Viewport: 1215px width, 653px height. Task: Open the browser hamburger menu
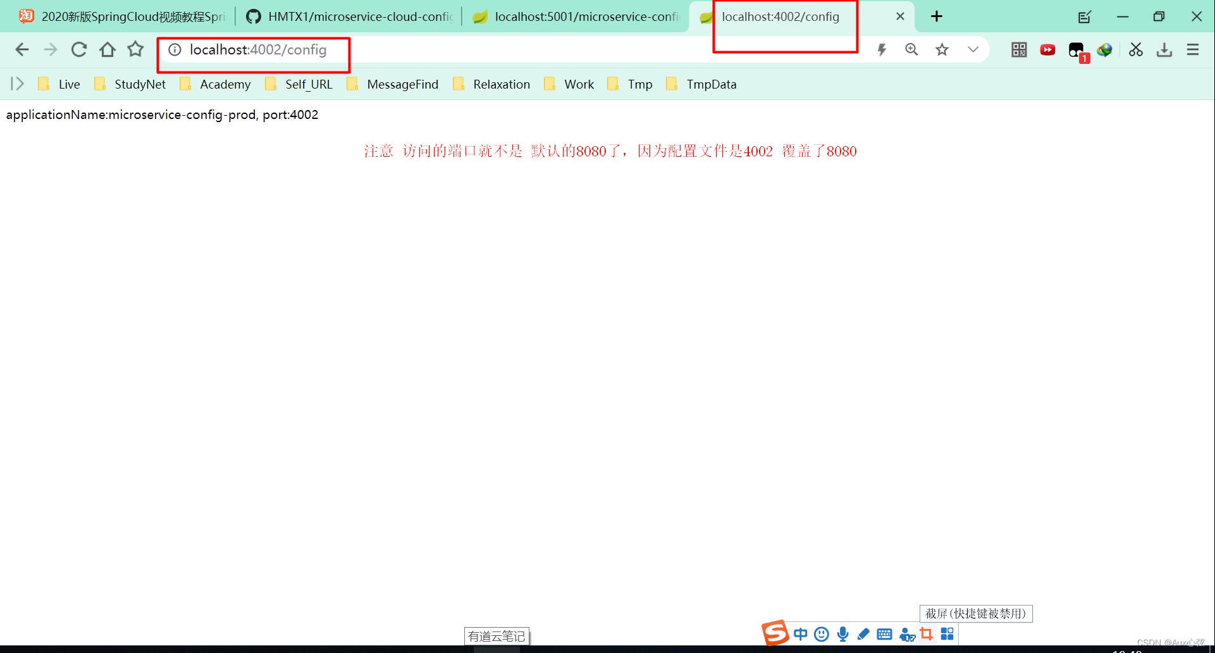1193,49
